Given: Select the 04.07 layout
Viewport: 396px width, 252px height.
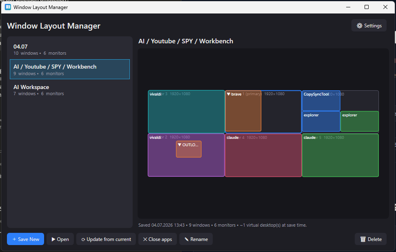Looking at the screenshot, I should (x=70, y=49).
